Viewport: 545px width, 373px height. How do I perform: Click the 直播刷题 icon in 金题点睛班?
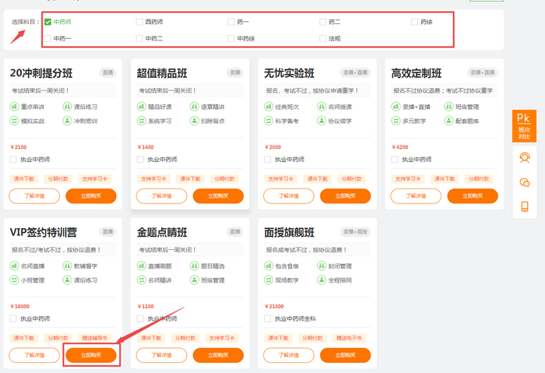pos(142,266)
